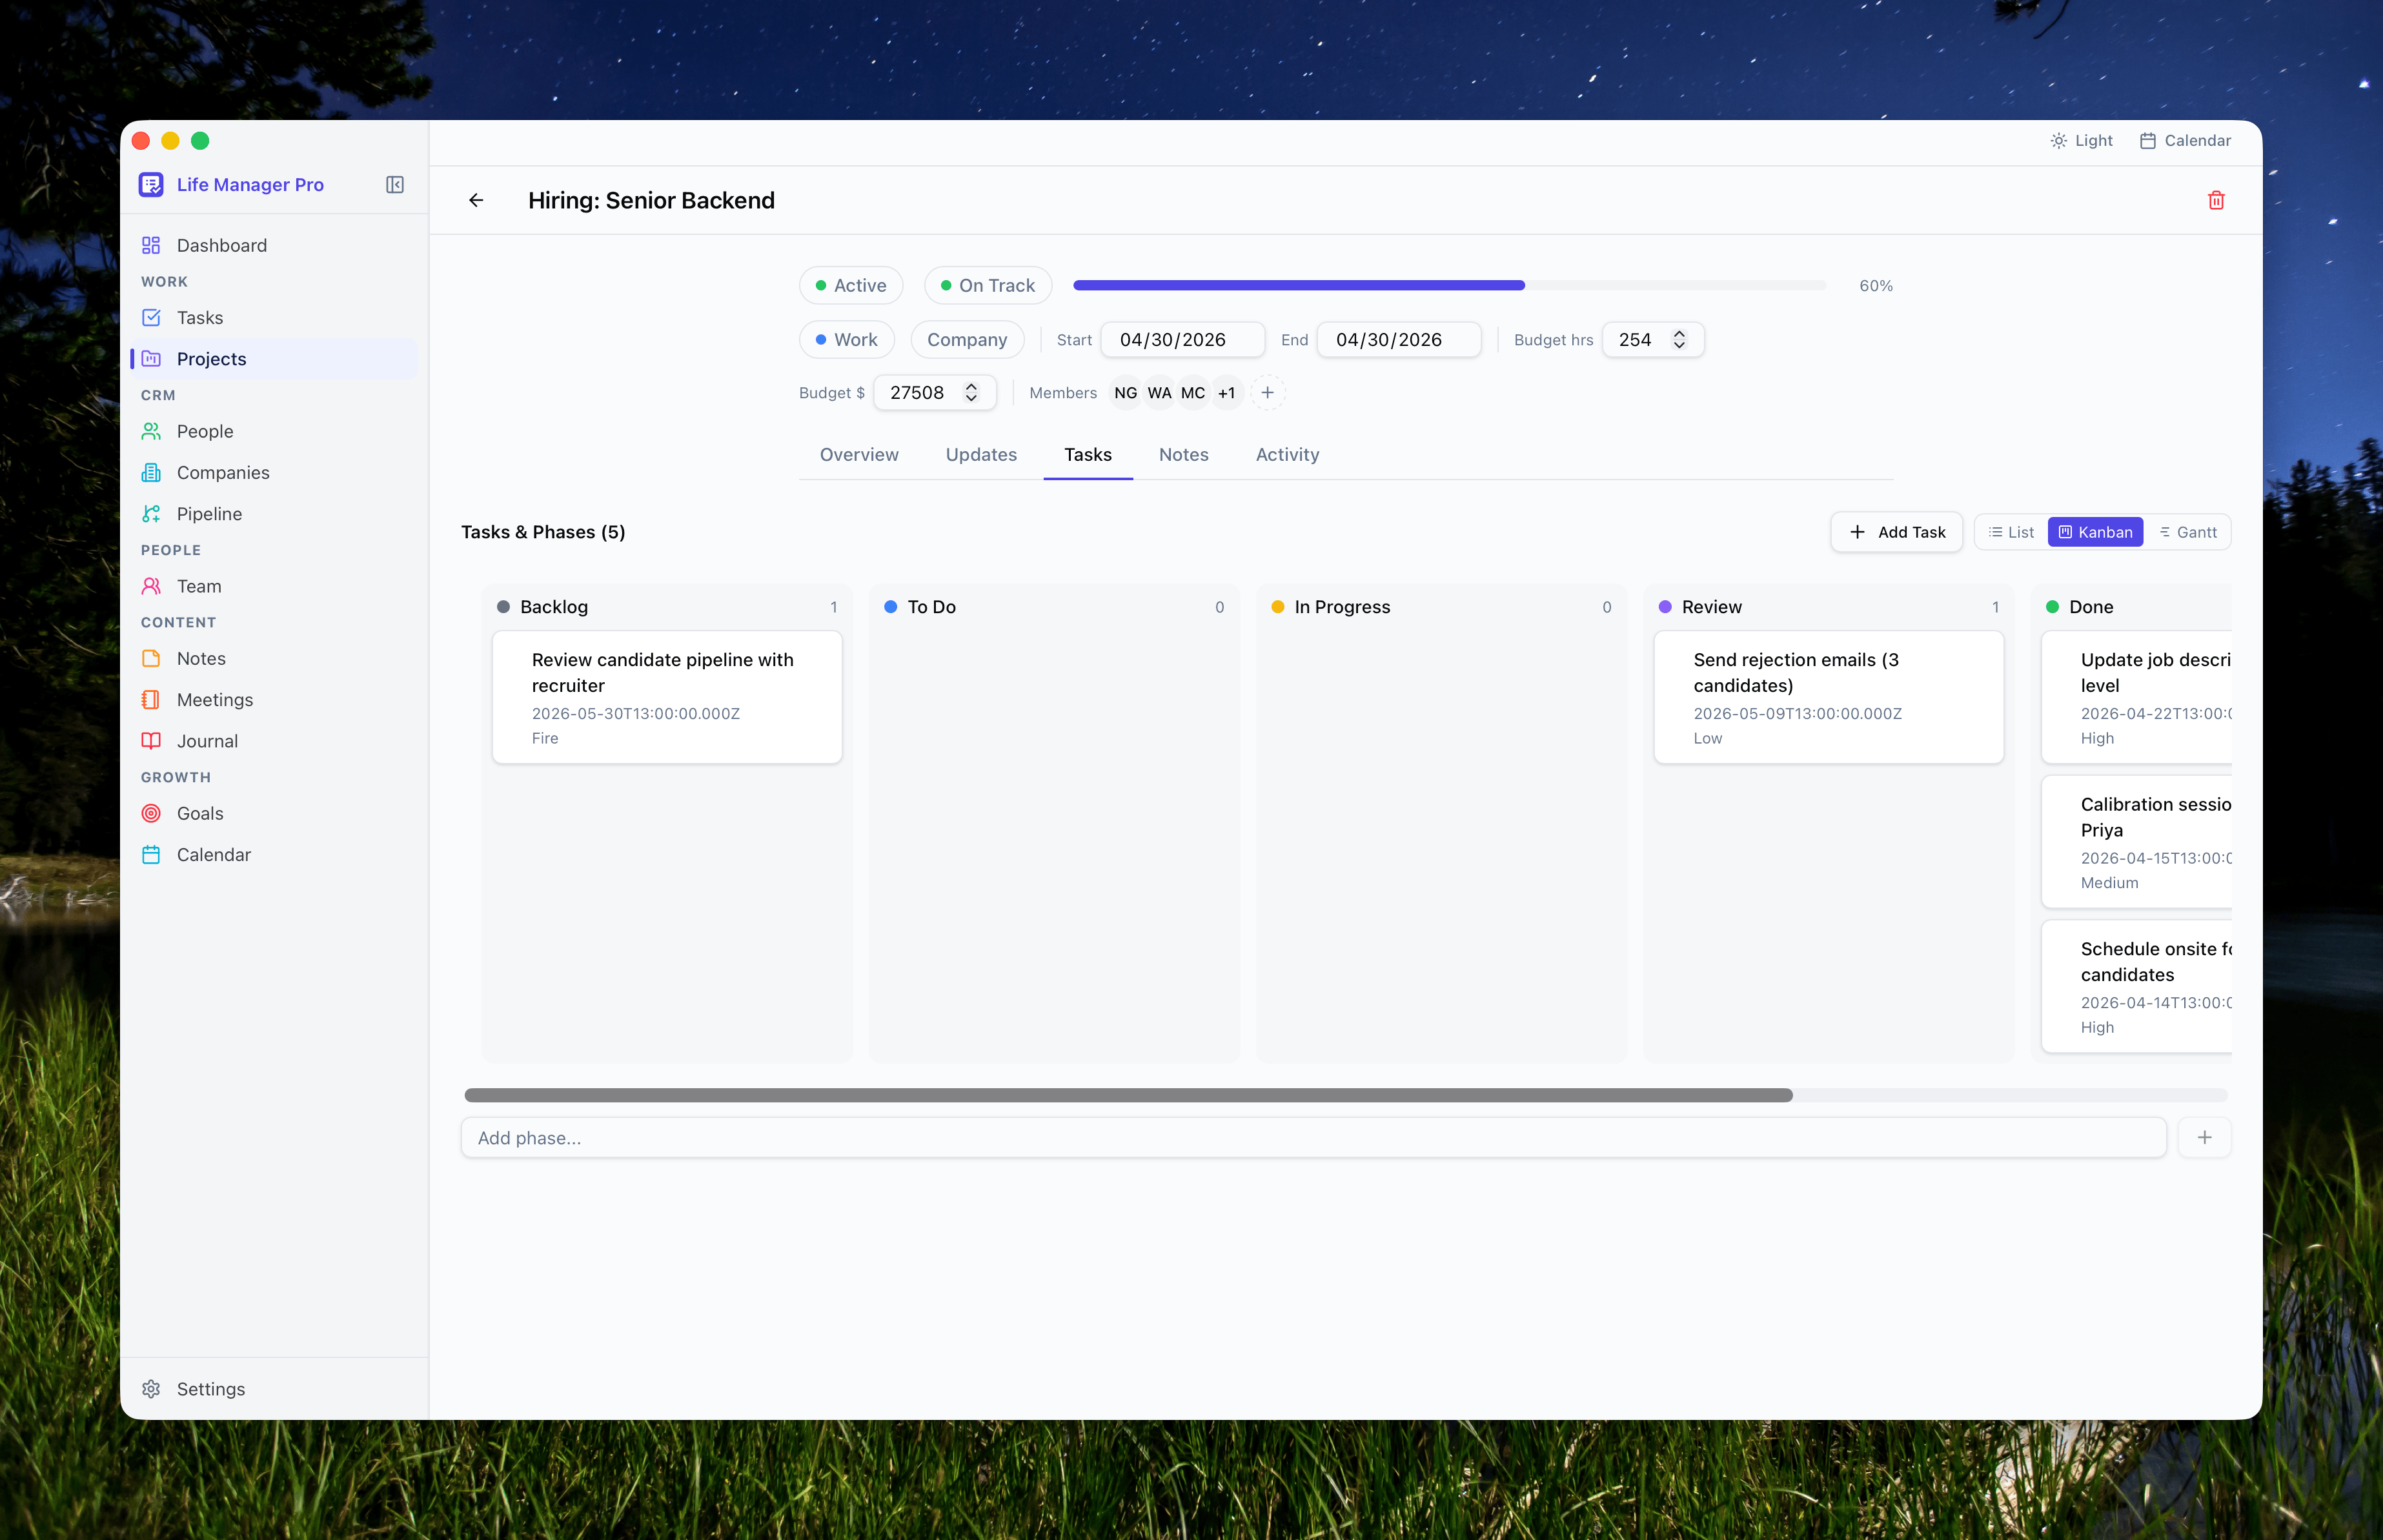Toggle the Light theme button

click(x=2081, y=141)
